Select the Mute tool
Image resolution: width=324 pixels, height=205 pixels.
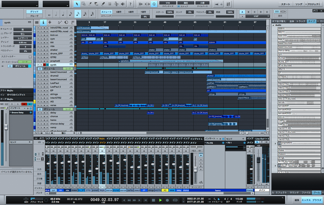tap(110, 4)
